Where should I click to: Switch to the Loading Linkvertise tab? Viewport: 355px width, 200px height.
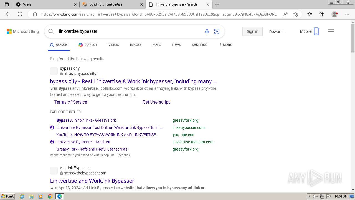point(113,4)
